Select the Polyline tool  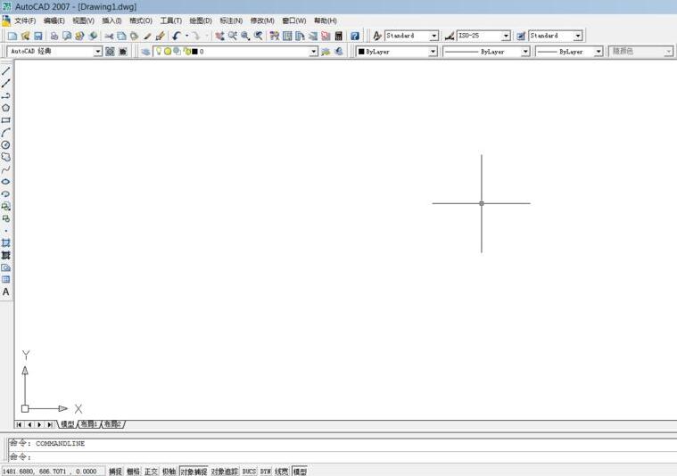(x=6, y=95)
